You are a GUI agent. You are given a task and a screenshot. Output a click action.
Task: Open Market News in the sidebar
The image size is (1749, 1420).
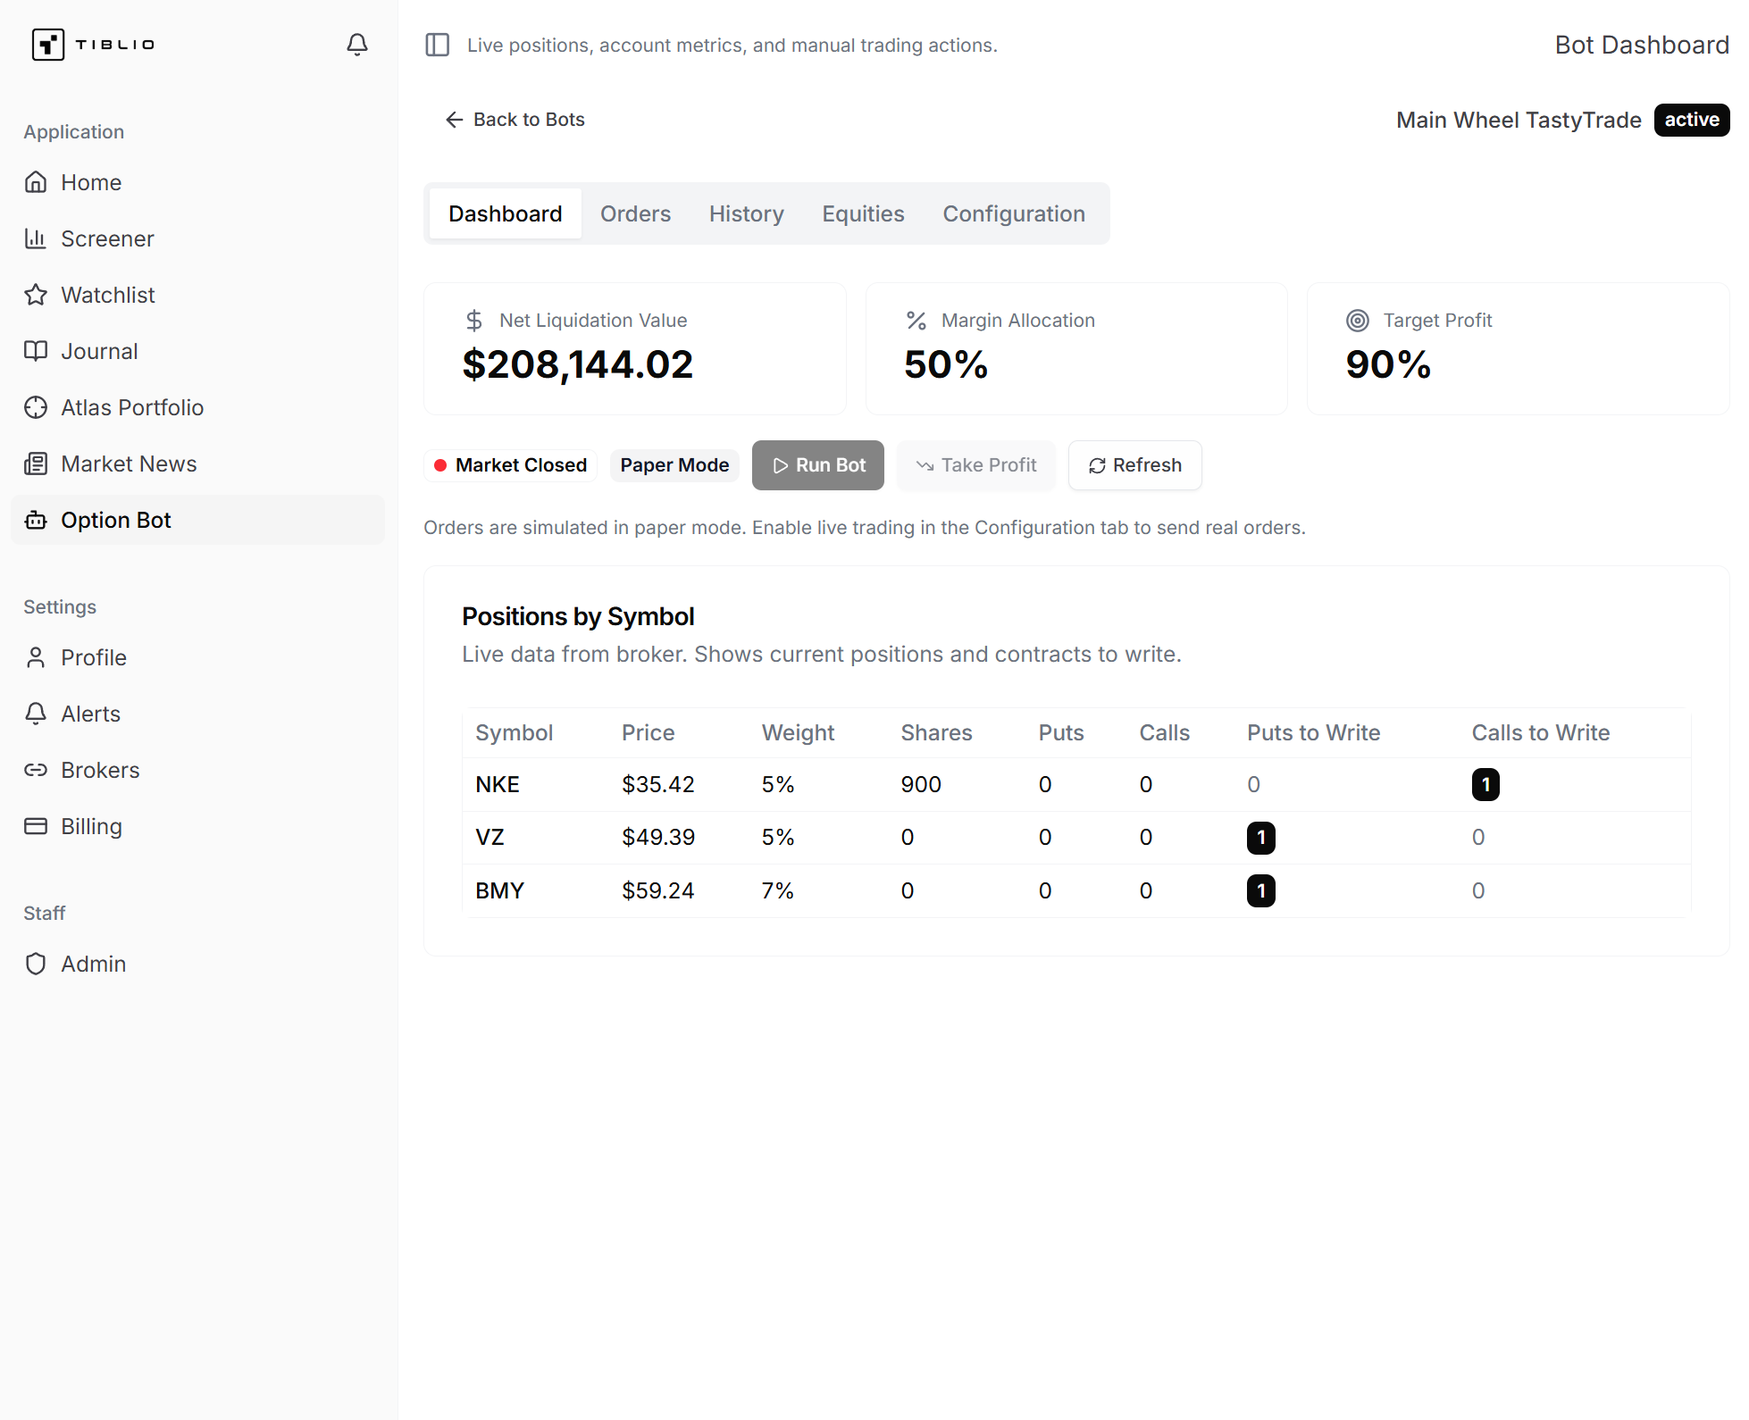pos(129,464)
